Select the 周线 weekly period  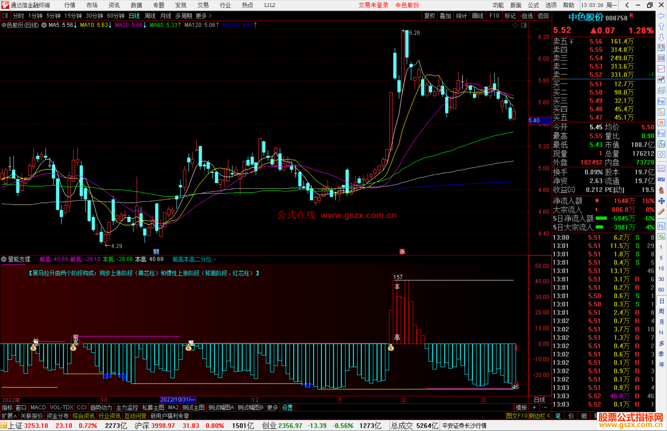tap(150, 16)
